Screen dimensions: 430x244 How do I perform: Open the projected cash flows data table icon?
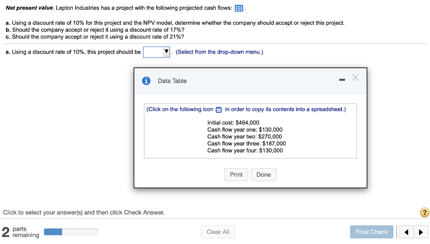pos(239,8)
